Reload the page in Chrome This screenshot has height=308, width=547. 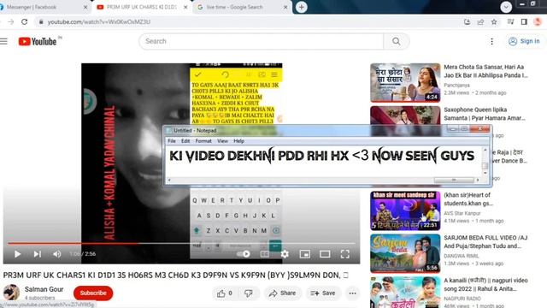click(x=25, y=21)
